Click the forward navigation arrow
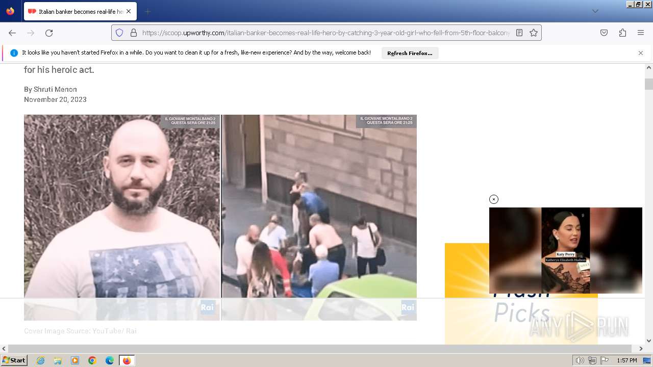653x367 pixels. coord(31,33)
